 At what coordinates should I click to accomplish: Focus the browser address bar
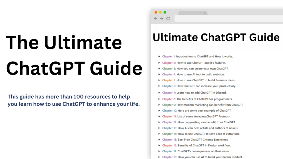click(x=229, y=19)
